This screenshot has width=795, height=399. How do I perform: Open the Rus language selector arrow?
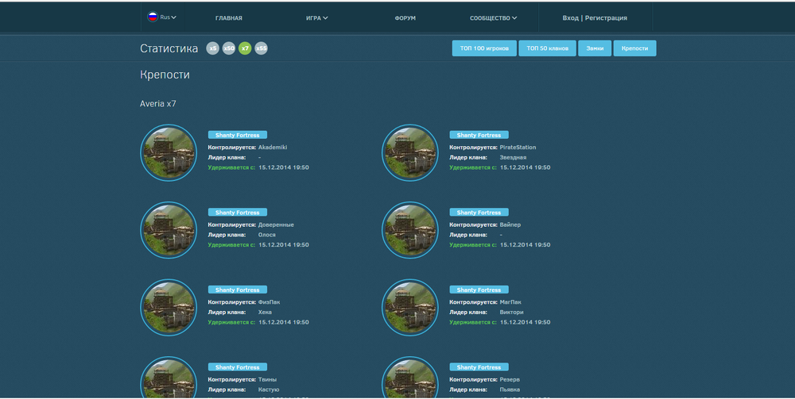(x=173, y=17)
